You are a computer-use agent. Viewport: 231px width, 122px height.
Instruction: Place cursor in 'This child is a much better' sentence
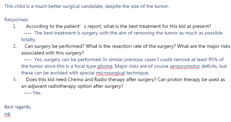pos(87,6)
